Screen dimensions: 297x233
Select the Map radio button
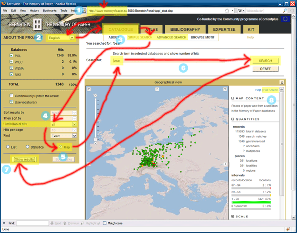click(x=61, y=147)
